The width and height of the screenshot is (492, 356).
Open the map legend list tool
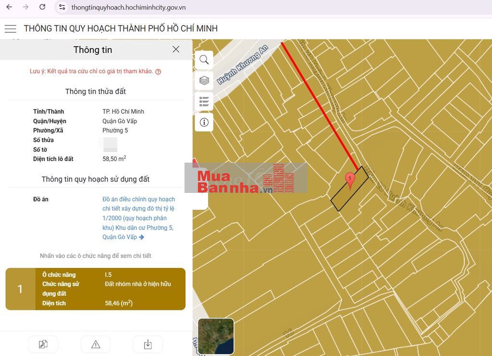[204, 102]
